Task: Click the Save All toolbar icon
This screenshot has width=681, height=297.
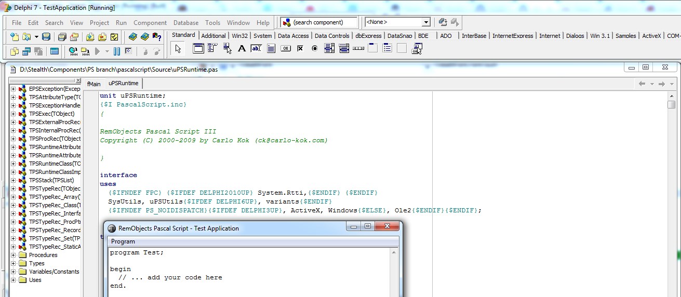Action: (x=62, y=37)
